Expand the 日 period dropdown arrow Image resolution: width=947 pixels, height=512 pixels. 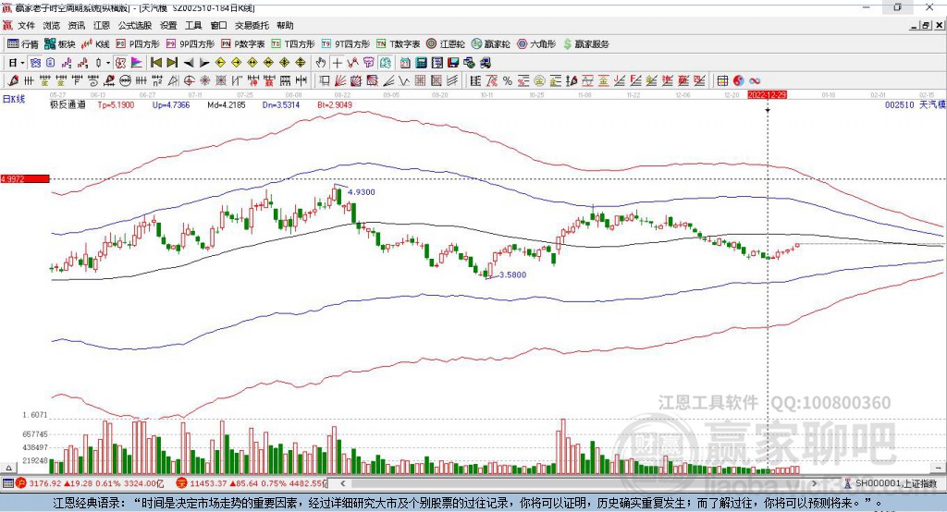coord(23,62)
